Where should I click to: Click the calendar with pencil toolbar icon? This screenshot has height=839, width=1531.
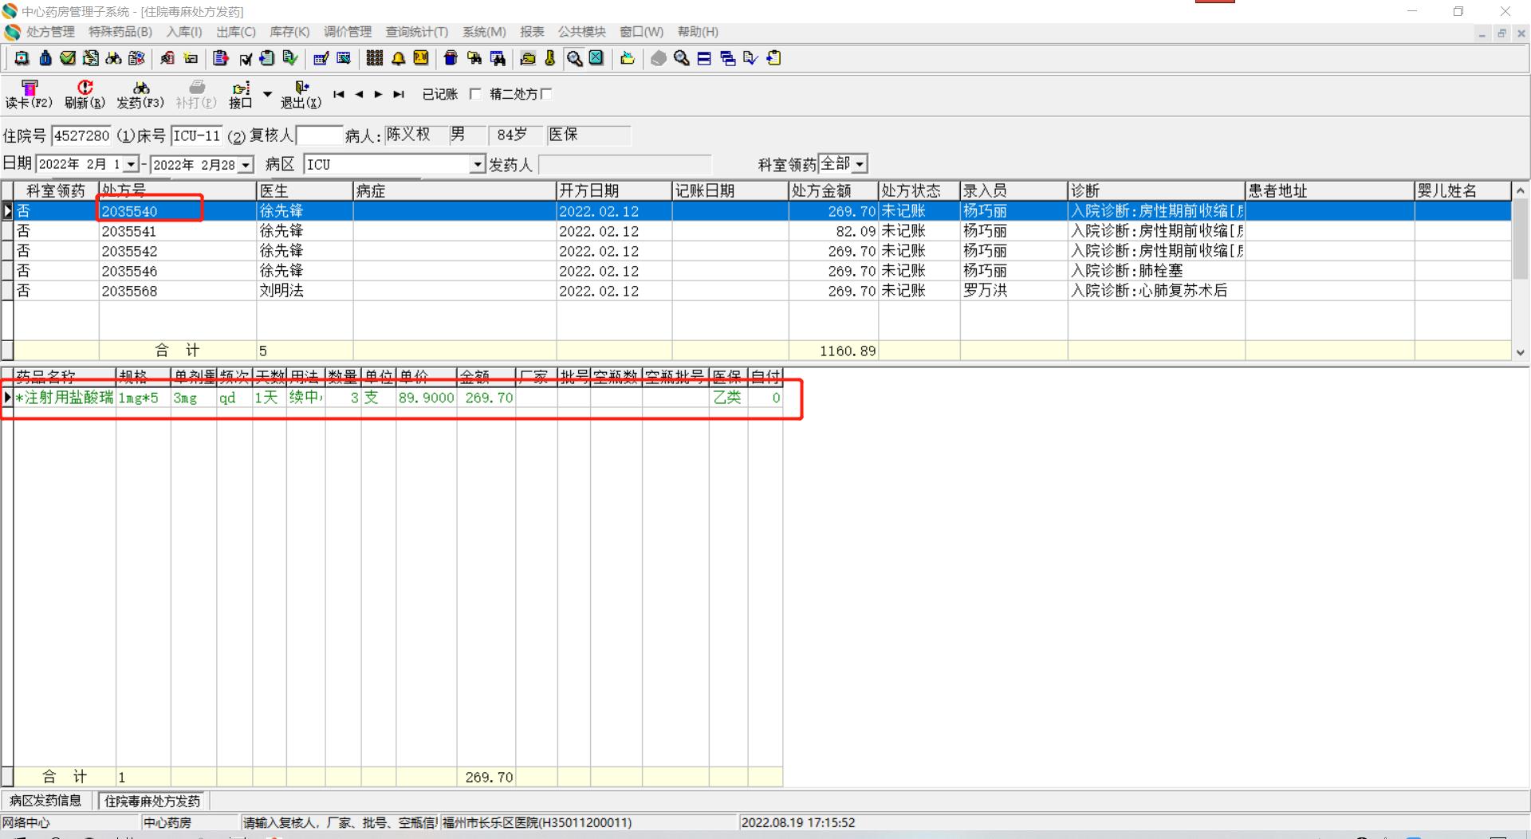[x=321, y=58]
